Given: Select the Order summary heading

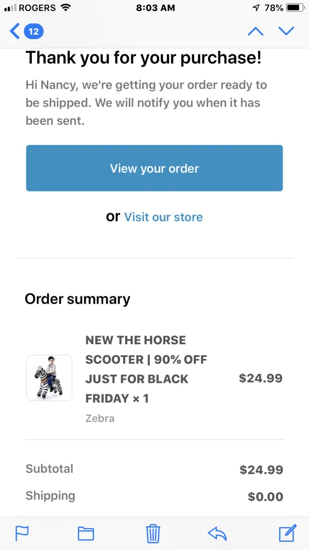Looking at the screenshot, I should [77, 299].
